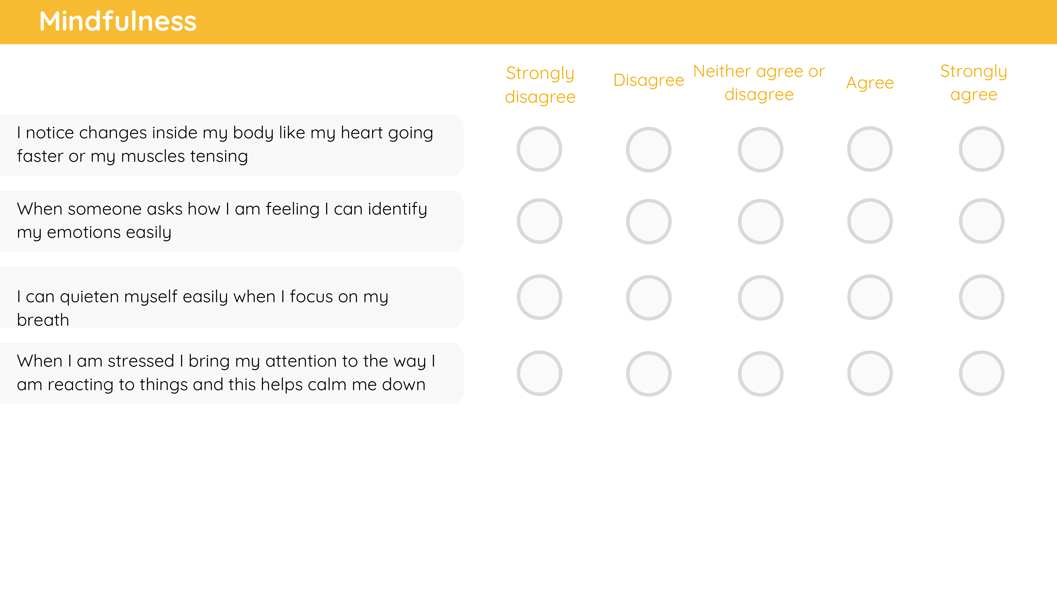Screen dimensions: 1057x594
Task: Select Strongly disagree for noticing body changes
Action: tap(539, 149)
